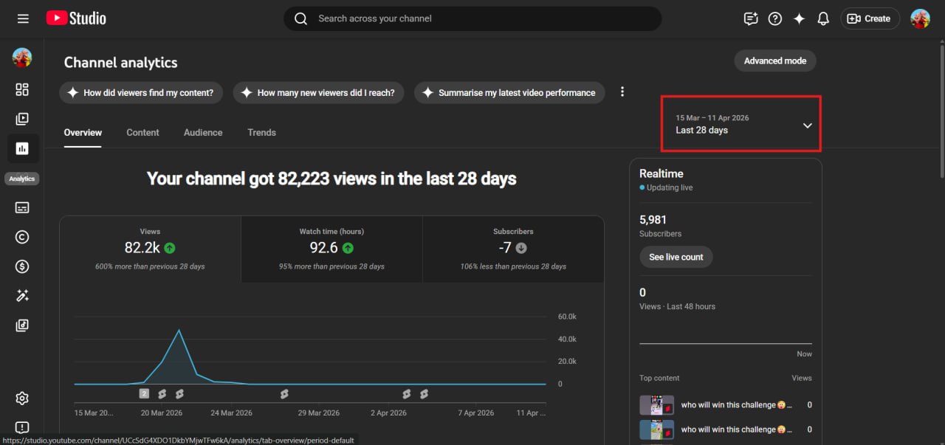Click the green up arrow beside 92.6
This screenshot has width=945, height=445.
pyautogui.click(x=348, y=248)
